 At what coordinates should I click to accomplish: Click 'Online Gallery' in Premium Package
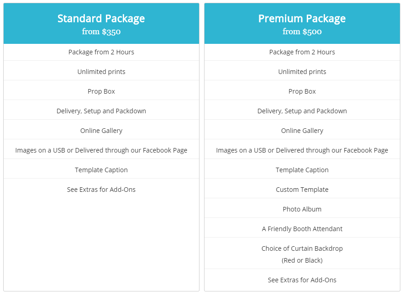coord(302,131)
